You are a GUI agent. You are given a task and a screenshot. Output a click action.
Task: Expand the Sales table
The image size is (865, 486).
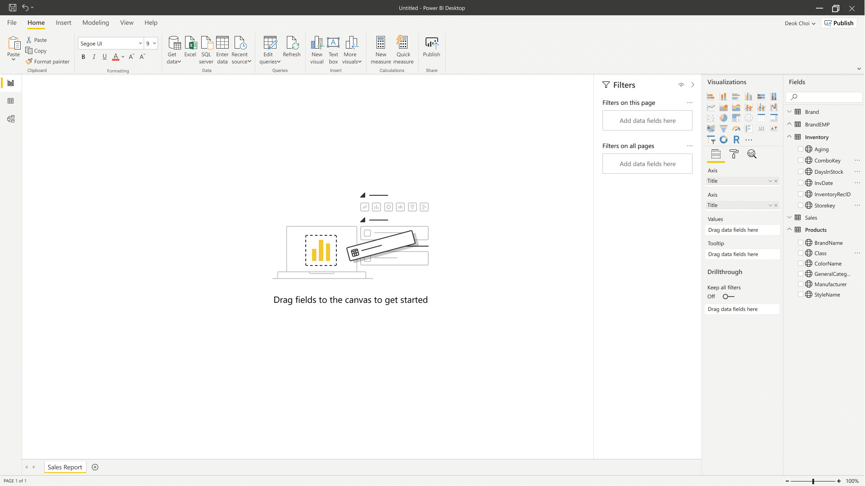click(789, 217)
